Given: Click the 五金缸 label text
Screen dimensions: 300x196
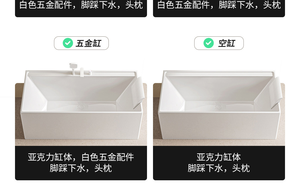Looking at the screenshot, I should click(x=88, y=43).
